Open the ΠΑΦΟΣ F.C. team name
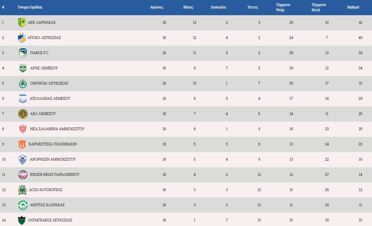372x226 pixels. coord(40,53)
